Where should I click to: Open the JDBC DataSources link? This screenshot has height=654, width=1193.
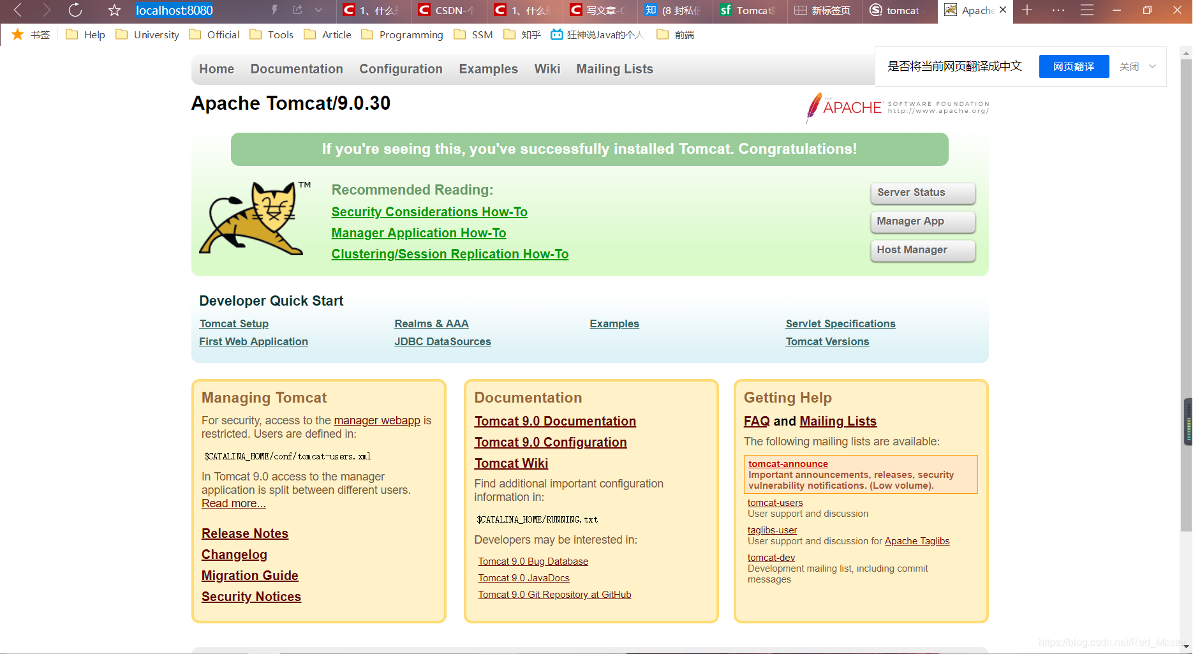(443, 341)
